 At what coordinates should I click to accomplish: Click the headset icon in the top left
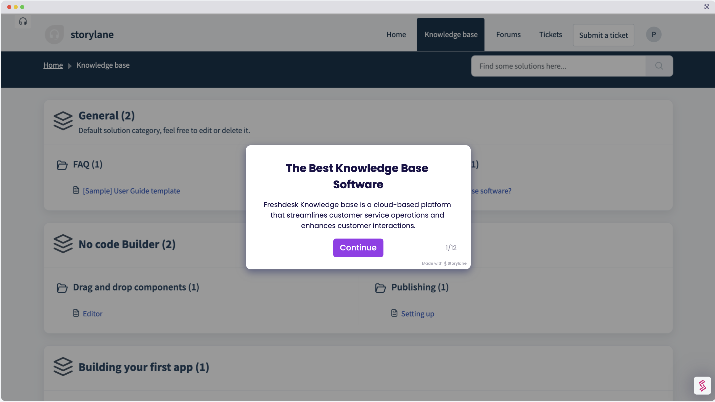[x=23, y=21]
